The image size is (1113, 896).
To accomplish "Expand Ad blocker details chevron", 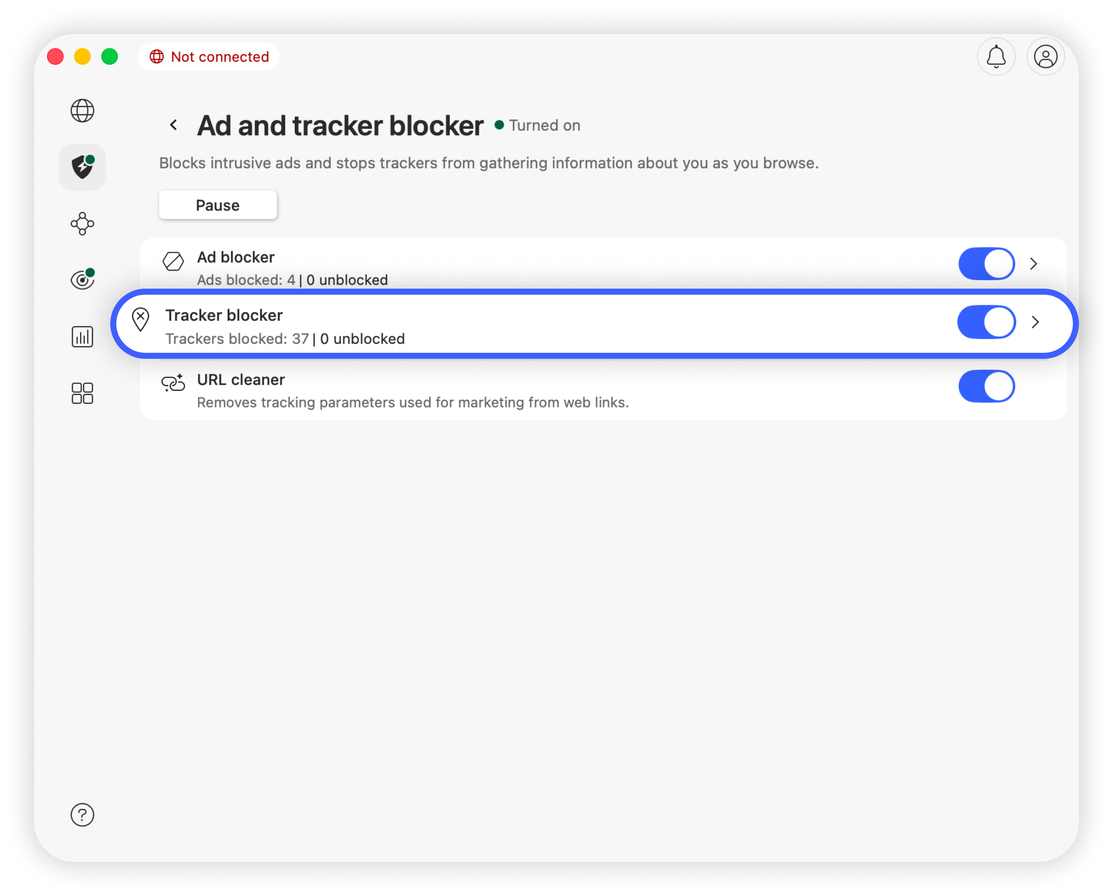I will [1033, 264].
